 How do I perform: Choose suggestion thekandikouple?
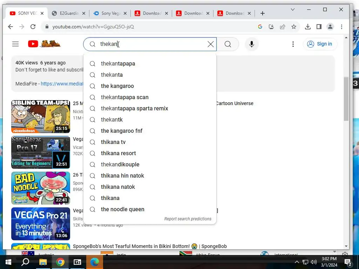tap(150, 165)
